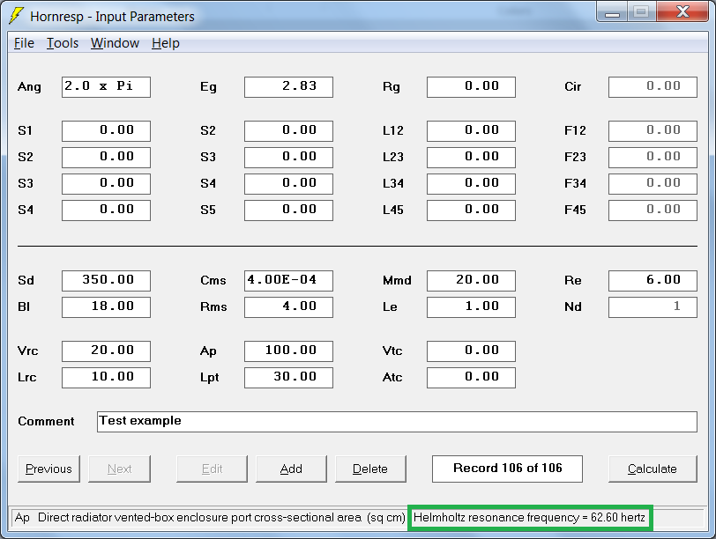Click the S2 field in the L12 row
This screenshot has height=539, width=716.
click(x=288, y=131)
